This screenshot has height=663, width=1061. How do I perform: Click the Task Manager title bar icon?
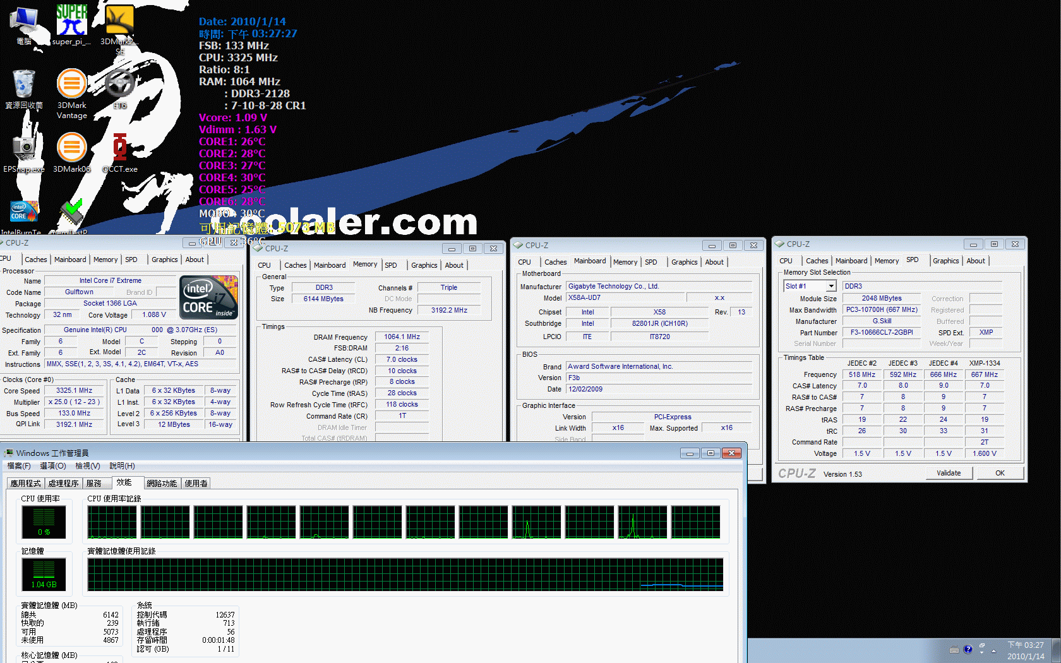pos(8,453)
